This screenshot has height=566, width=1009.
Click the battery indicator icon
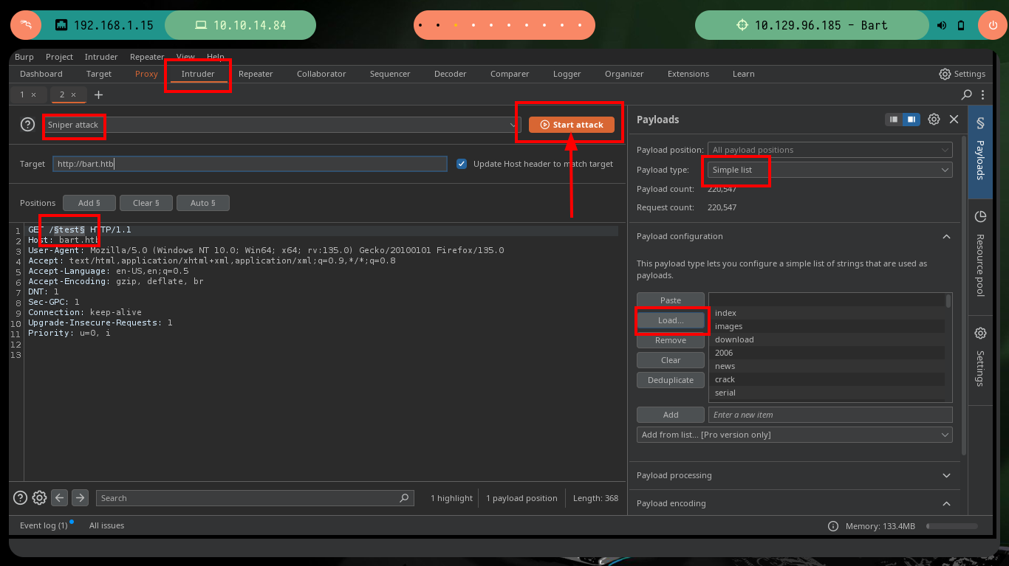coord(961,25)
